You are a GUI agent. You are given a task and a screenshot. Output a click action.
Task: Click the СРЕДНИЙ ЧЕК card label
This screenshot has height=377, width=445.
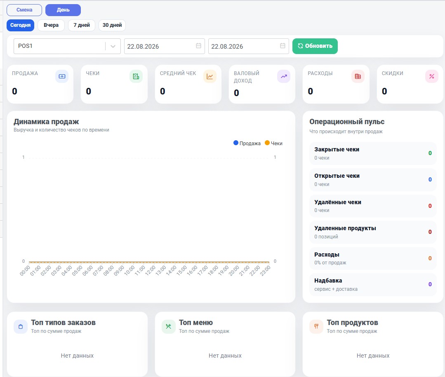tap(178, 73)
